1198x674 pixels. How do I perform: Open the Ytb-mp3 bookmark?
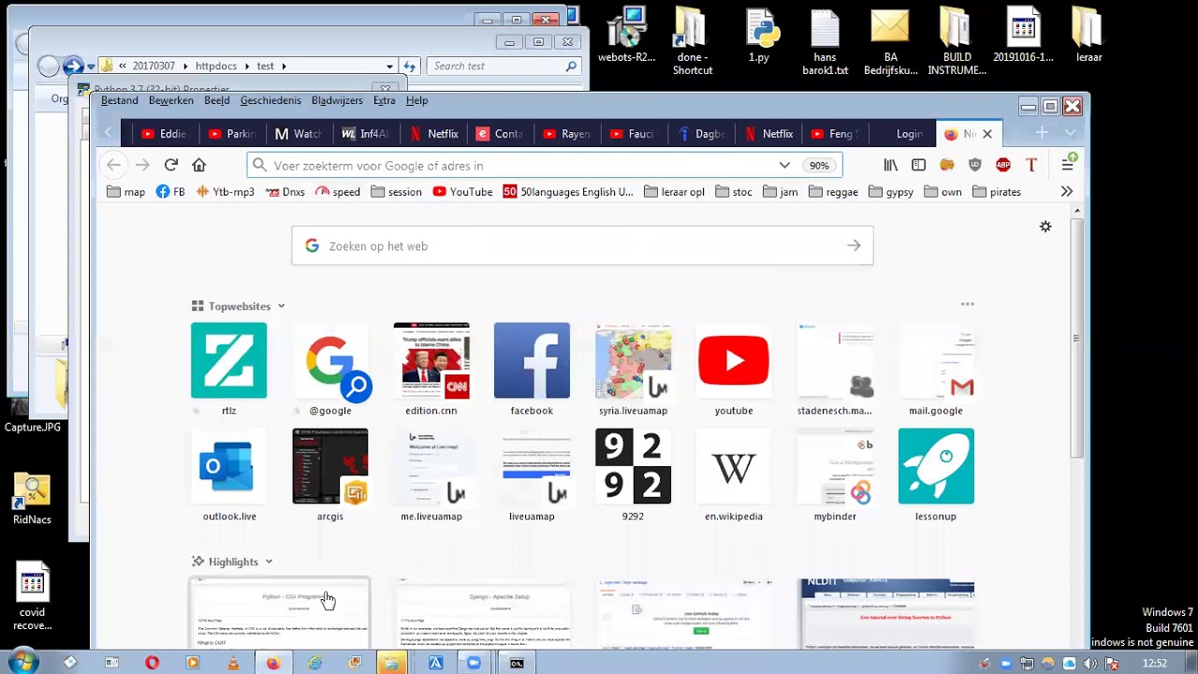pyautogui.click(x=225, y=192)
